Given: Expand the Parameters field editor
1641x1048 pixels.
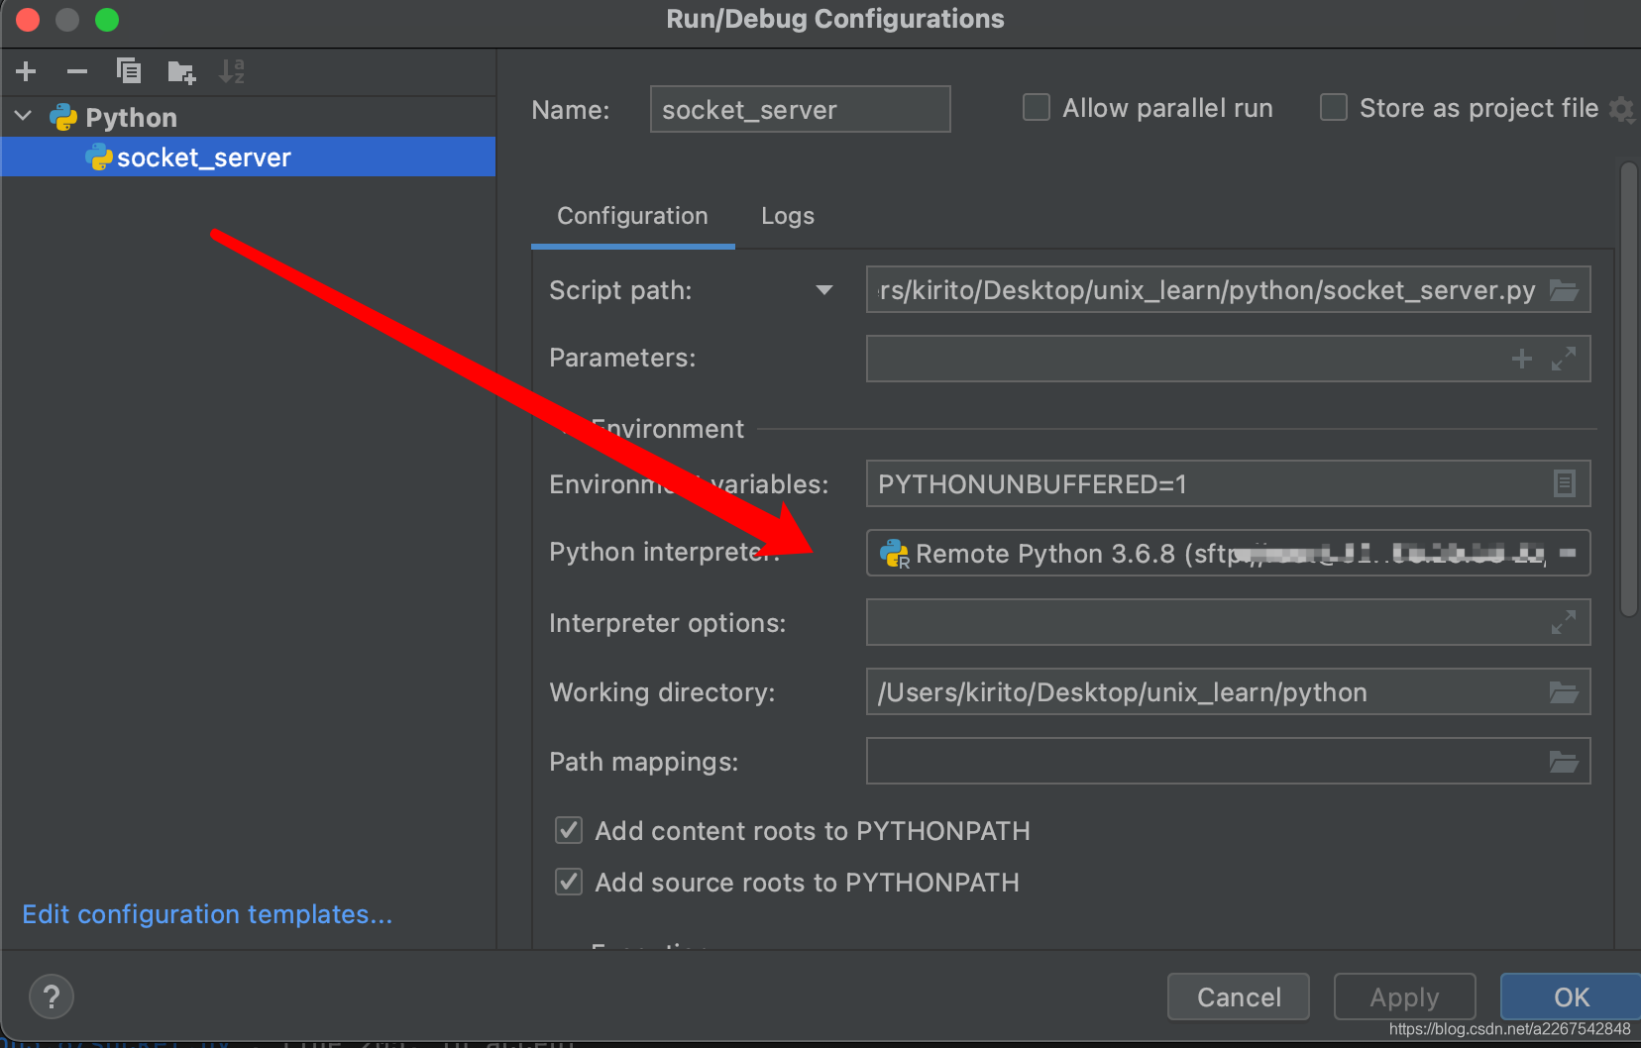Looking at the screenshot, I should click(1564, 359).
